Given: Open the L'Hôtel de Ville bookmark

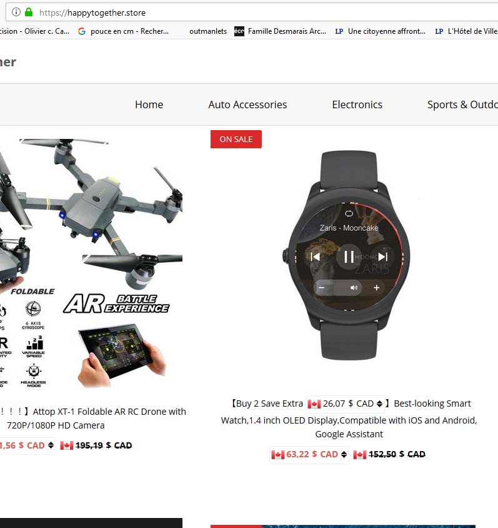Looking at the screenshot, I should (x=466, y=31).
